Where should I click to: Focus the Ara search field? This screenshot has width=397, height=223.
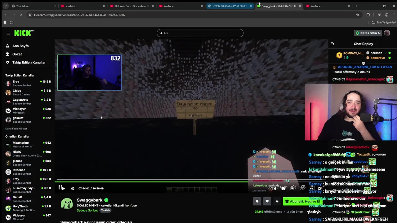200,33
